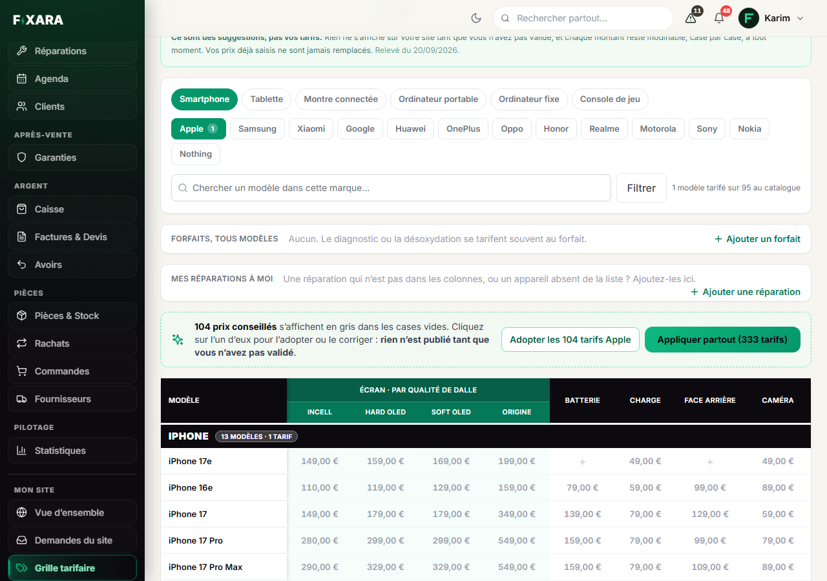Click iPhone 17 Pro Max Face arrière 109,00 €
The height and width of the screenshot is (581, 827).
click(709, 567)
